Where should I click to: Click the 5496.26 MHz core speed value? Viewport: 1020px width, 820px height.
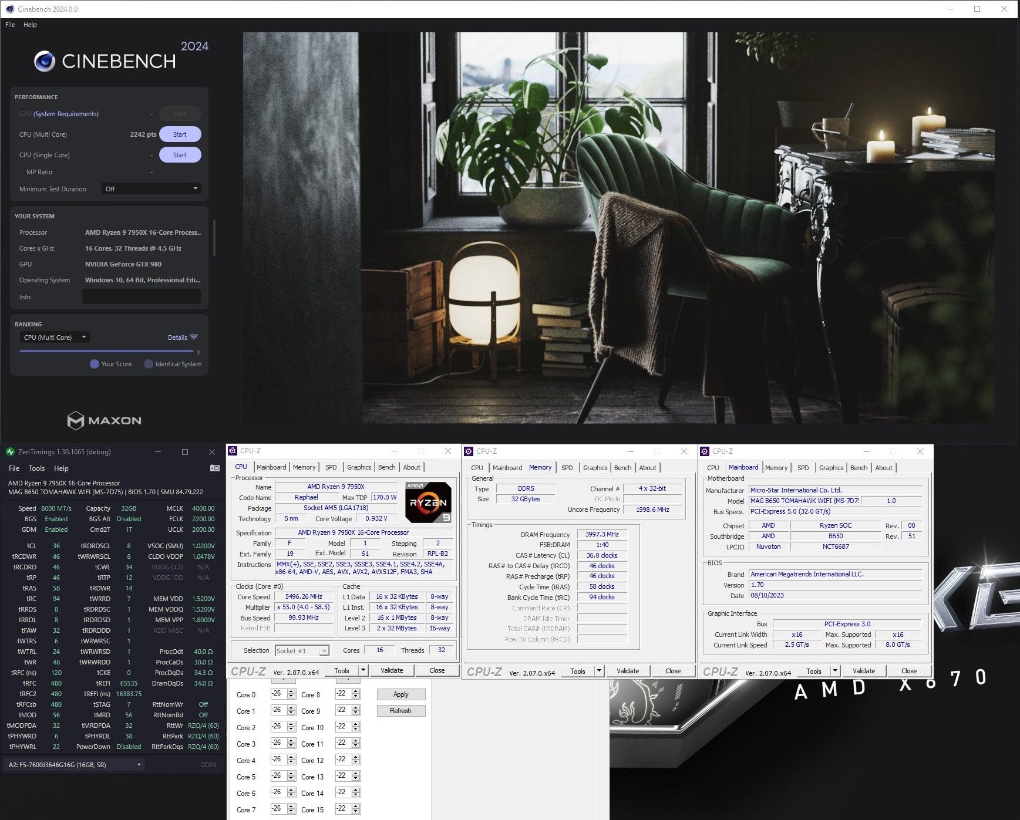(304, 597)
